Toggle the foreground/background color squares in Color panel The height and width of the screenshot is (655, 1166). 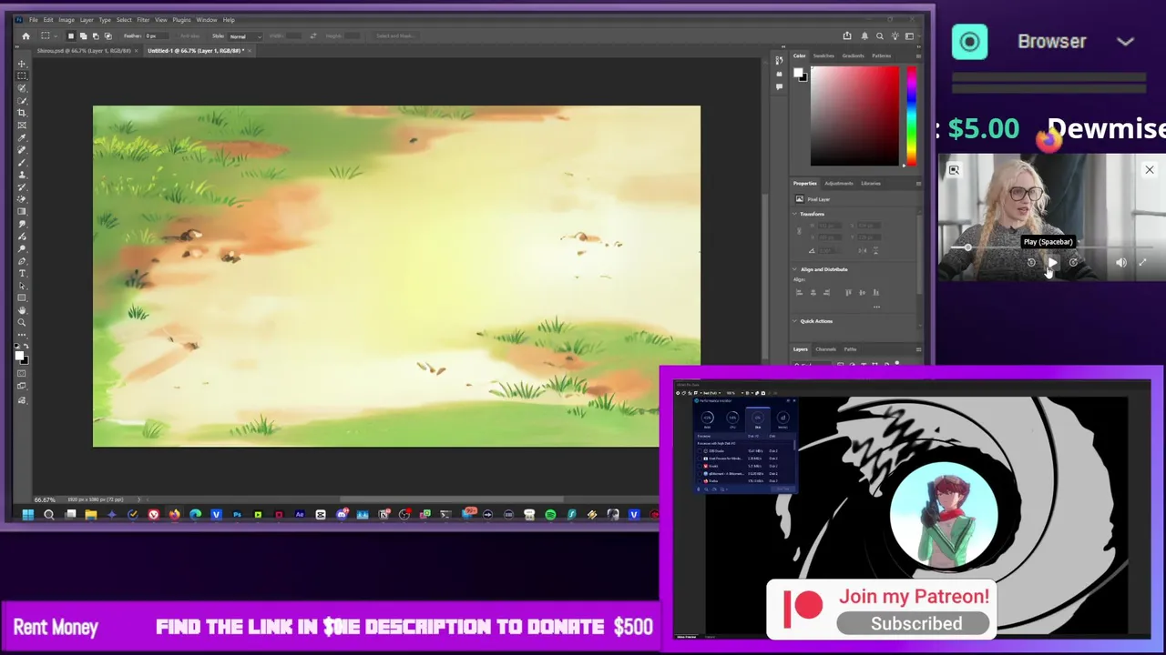[801, 75]
